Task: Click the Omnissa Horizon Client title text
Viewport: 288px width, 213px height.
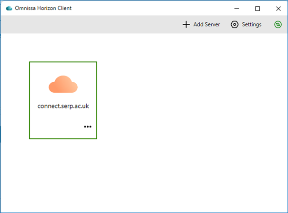Action: tap(43, 8)
